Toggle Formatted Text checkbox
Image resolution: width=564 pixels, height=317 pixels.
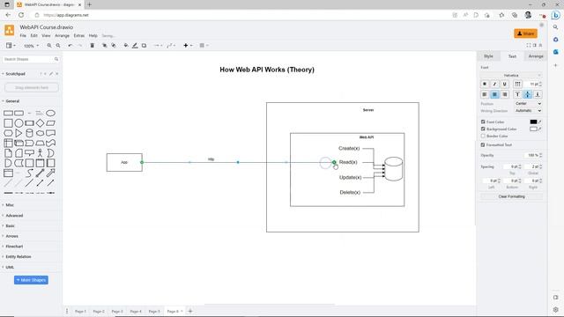pos(483,144)
